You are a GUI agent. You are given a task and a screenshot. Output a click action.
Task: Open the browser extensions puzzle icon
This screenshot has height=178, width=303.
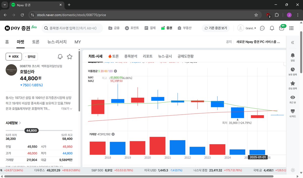[x=277, y=15]
